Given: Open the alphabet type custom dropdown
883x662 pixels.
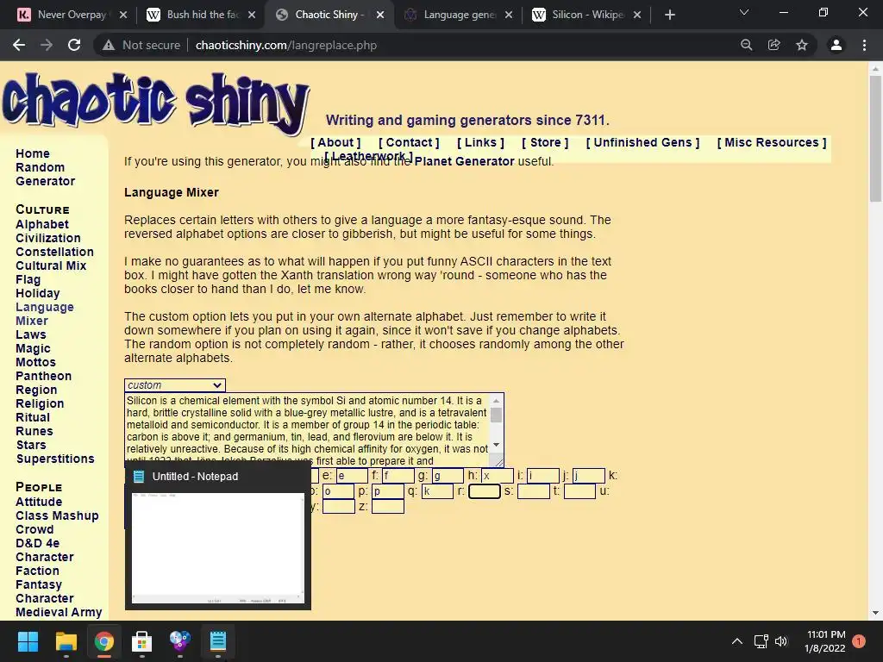Looking at the screenshot, I should pos(174,385).
